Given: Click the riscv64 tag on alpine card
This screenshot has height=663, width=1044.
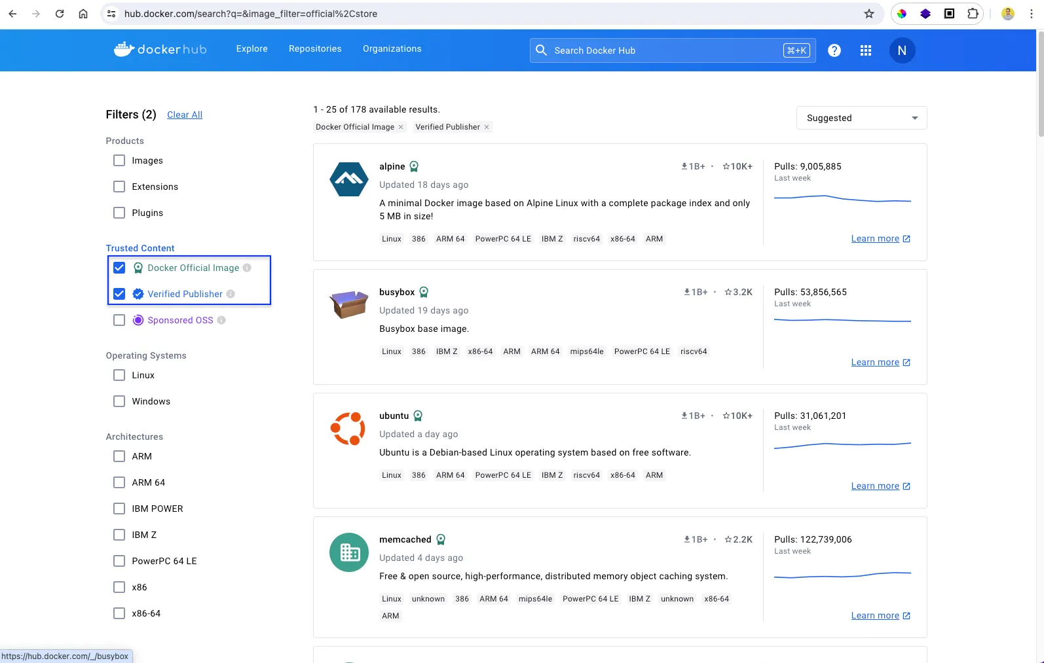Looking at the screenshot, I should tap(586, 239).
